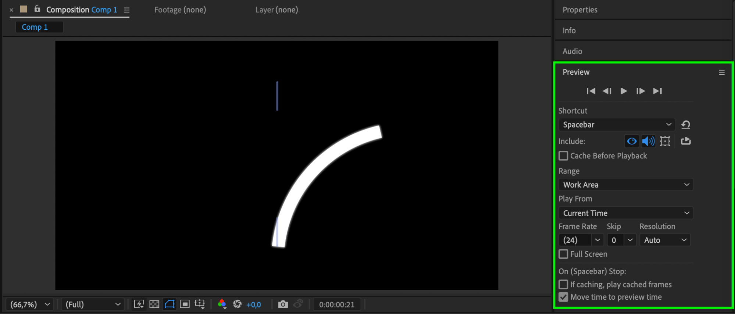Screen dimensions: 735x314
Task: Click the 'Play From' label
Action: click(575, 199)
